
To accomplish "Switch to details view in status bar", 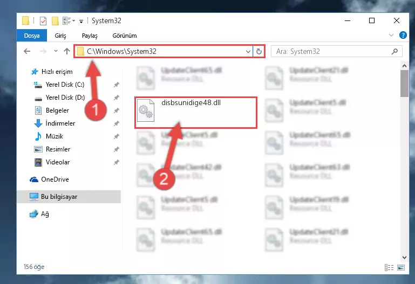I will (x=389, y=268).
